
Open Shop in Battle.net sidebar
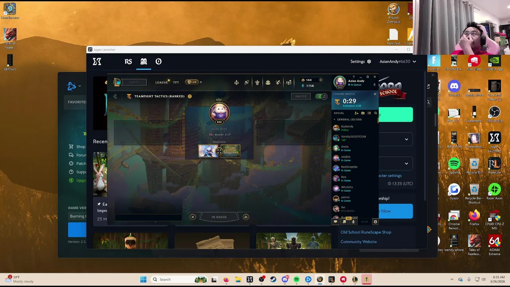point(78,147)
